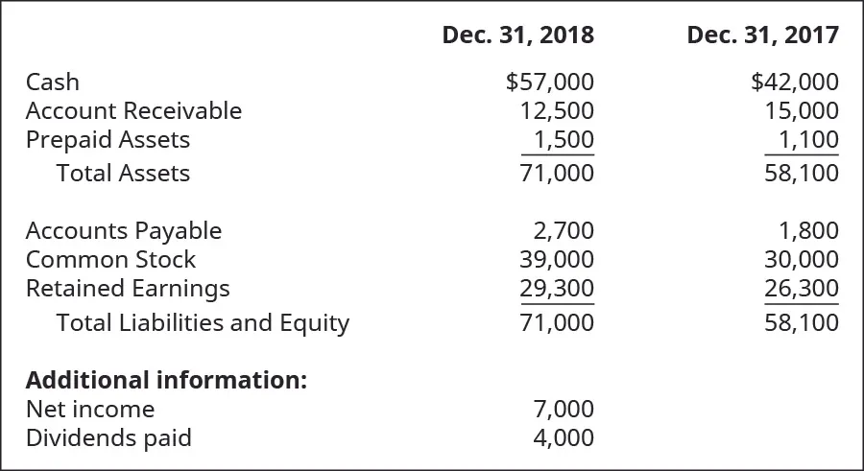
Task: Click the 12,500 receivable amount
Action: point(556,111)
